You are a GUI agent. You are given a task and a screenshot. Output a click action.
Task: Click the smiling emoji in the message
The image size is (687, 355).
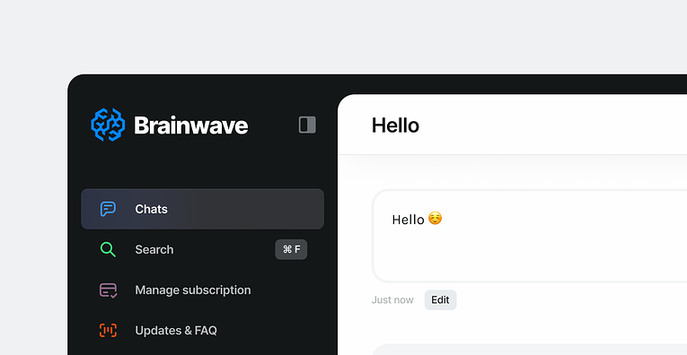pos(435,218)
